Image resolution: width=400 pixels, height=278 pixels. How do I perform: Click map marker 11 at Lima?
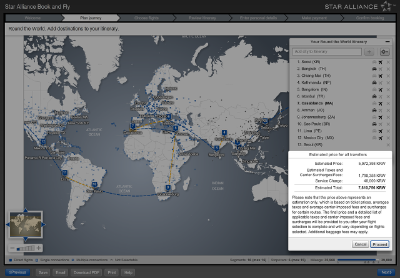pyautogui.click(x=64, y=173)
